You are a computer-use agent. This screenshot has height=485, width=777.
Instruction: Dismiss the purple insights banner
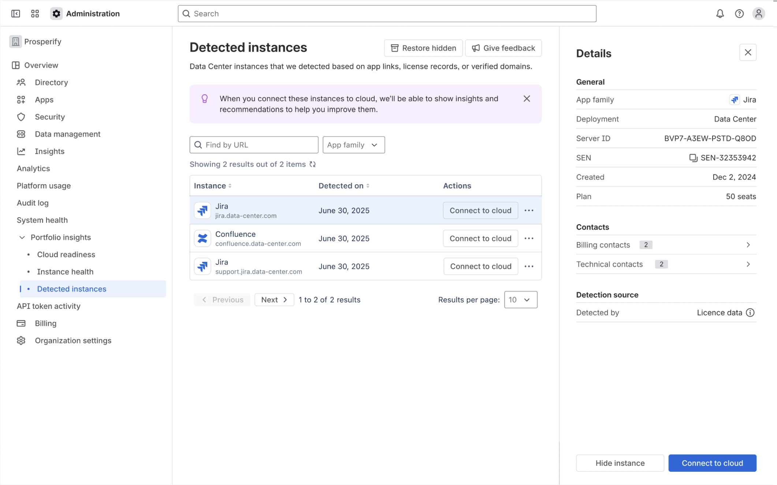[527, 99]
